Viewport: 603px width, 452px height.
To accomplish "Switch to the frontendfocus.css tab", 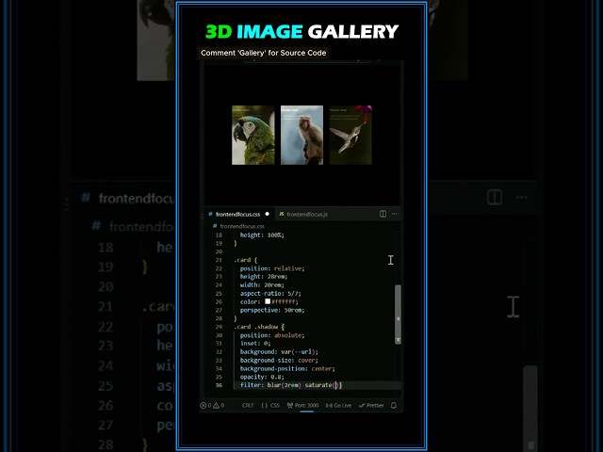I will 237,214.
